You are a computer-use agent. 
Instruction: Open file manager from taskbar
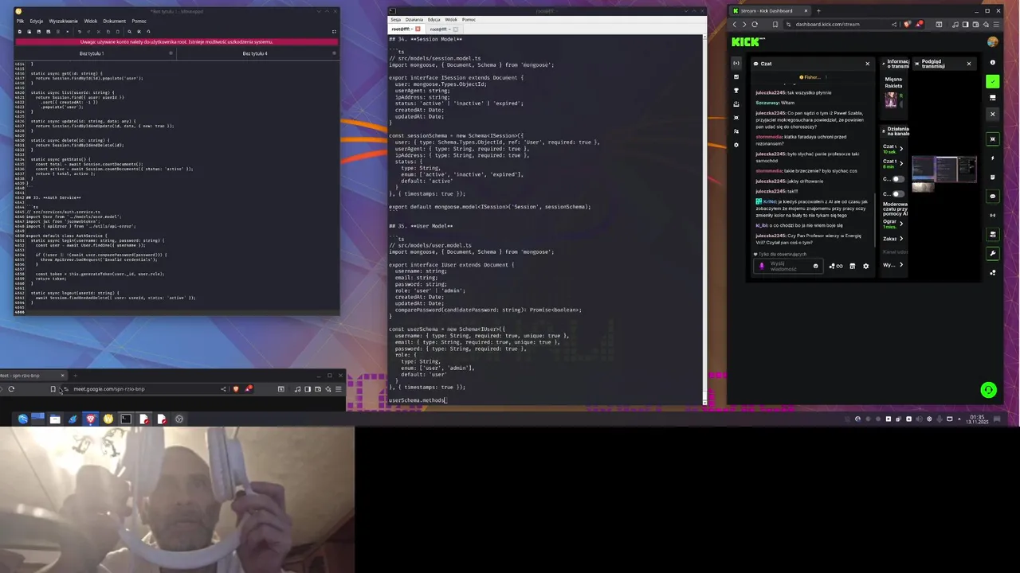tap(55, 419)
